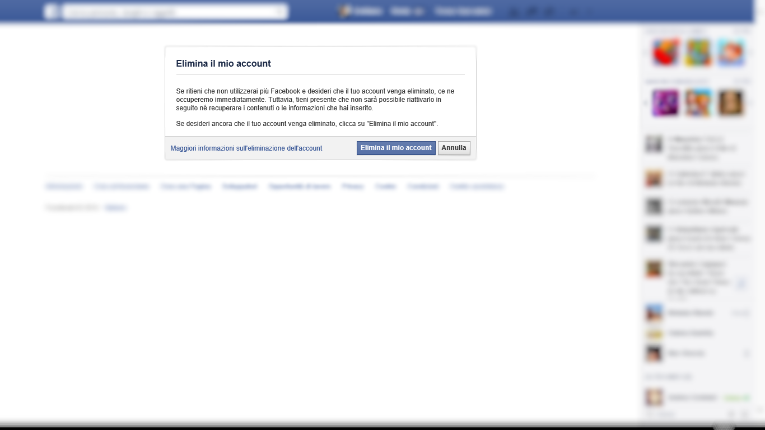This screenshot has height=430, width=765.
Task: Click the Annulla button
Action: (x=454, y=148)
